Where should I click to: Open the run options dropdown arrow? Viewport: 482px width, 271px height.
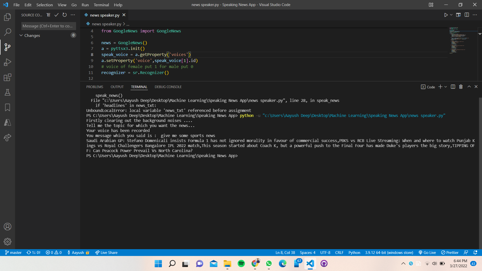[451, 15]
